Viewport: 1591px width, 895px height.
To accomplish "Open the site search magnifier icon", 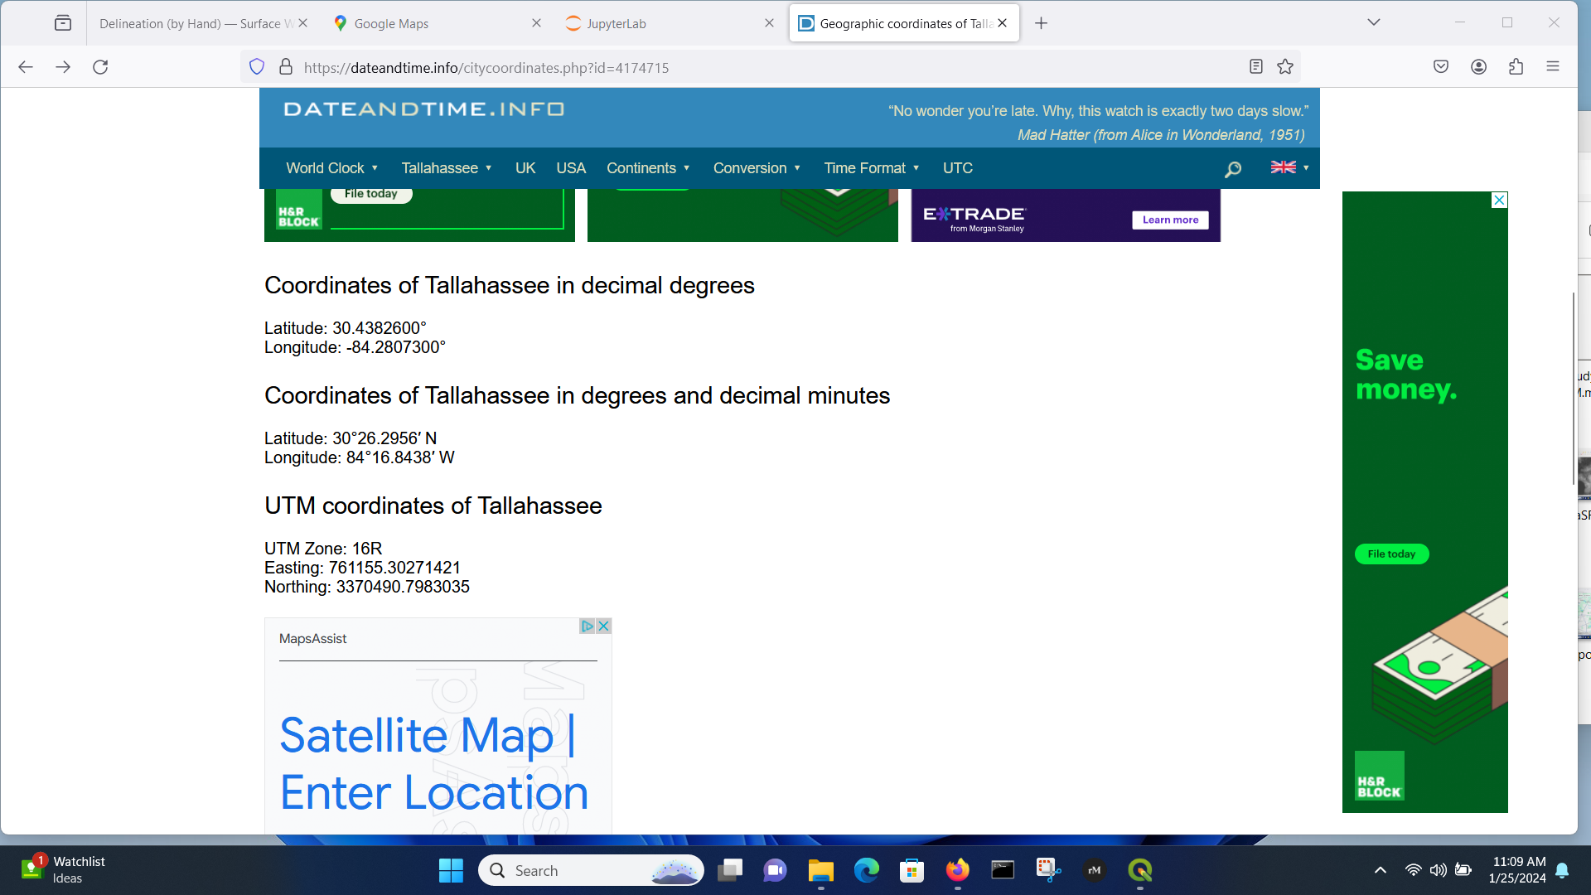I will pos(1233,169).
